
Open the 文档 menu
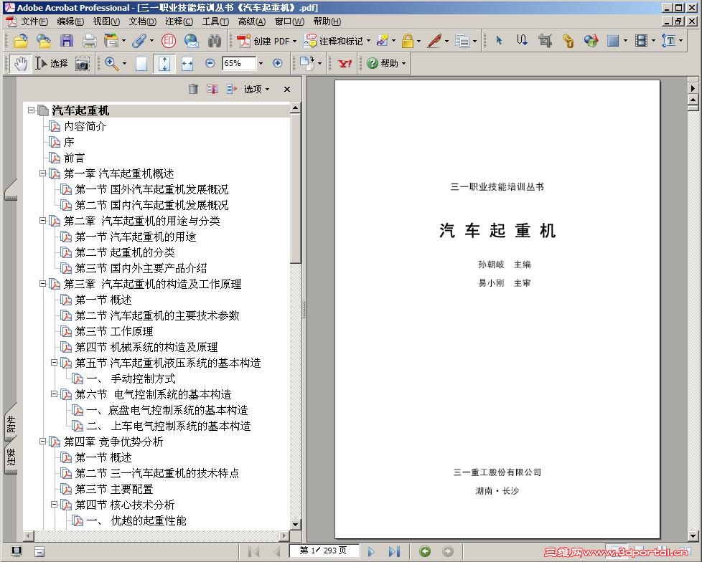pyautogui.click(x=142, y=22)
